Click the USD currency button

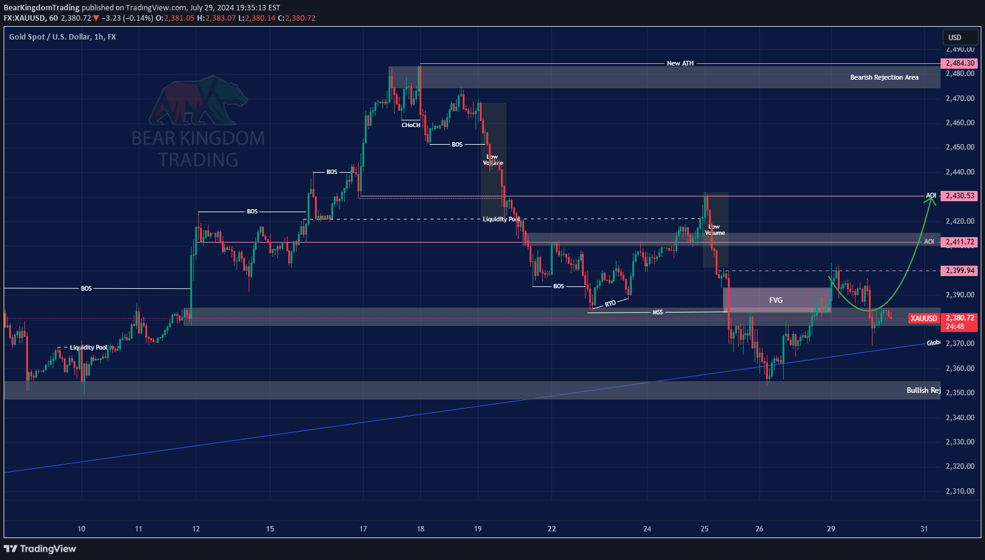pos(960,37)
